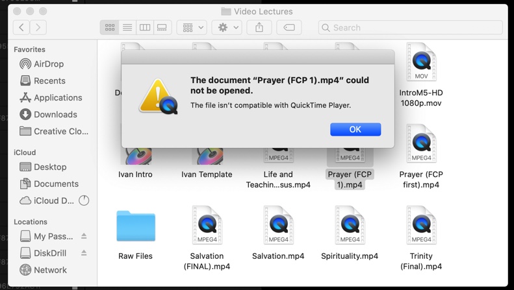This screenshot has width=514, height=290.
Task: Eject the My Passport drive
Action: click(x=84, y=236)
